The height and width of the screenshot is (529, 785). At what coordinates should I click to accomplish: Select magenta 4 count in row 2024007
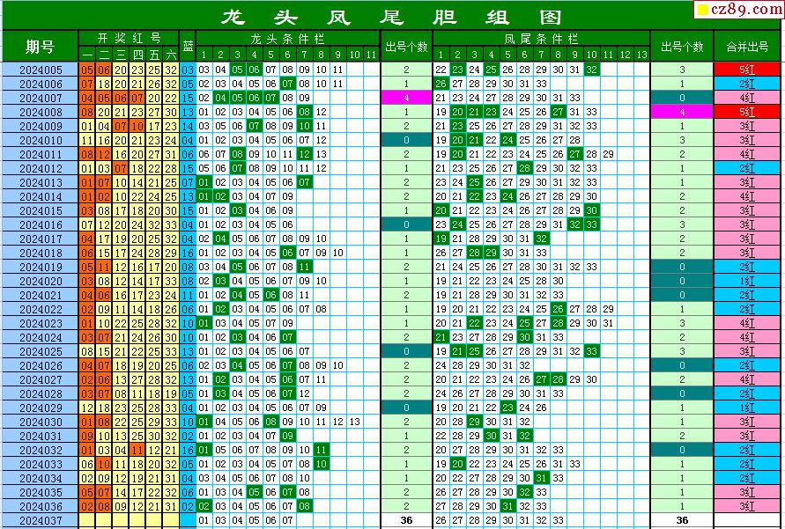click(x=406, y=98)
